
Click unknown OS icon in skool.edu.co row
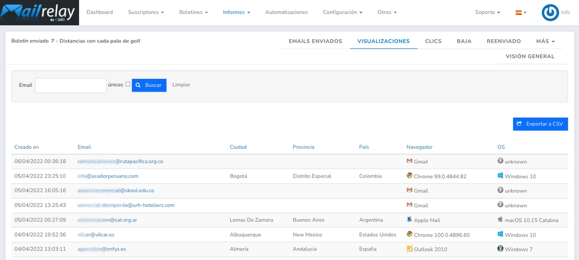point(500,190)
